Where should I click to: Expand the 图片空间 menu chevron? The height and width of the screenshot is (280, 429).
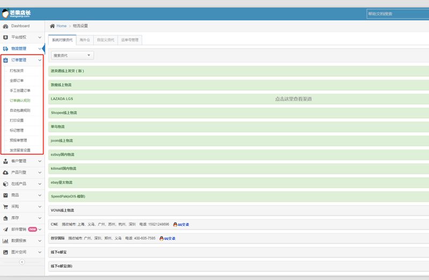[40, 252]
